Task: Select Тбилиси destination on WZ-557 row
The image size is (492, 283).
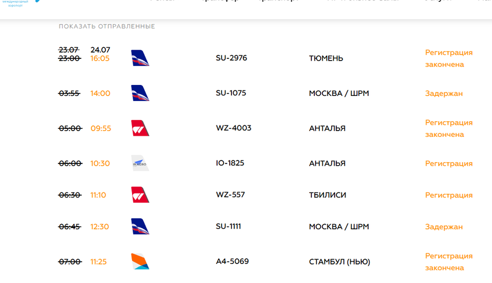Action: tap(328, 195)
